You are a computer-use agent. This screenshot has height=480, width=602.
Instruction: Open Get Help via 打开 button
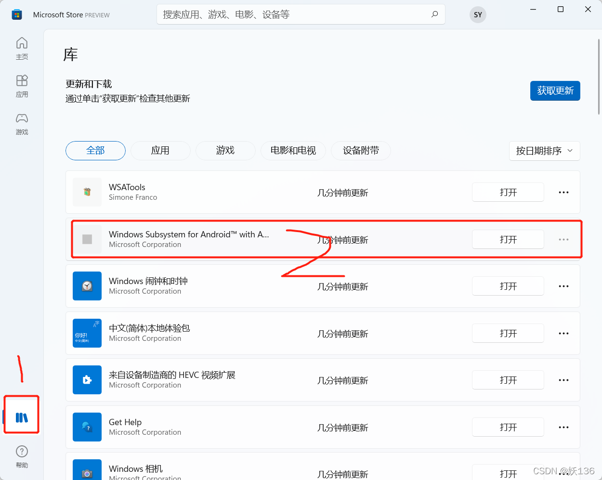click(508, 427)
